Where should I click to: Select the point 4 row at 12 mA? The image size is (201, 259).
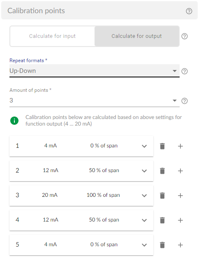coord(81,220)
